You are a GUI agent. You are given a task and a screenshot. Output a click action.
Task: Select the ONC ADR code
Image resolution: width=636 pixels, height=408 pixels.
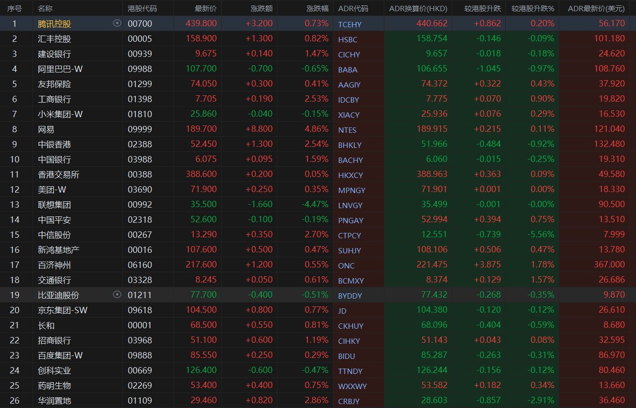346,266
